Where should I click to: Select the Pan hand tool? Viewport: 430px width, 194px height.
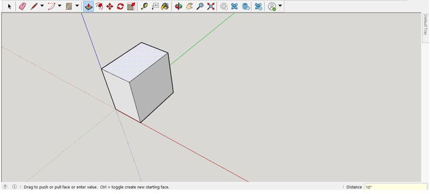pyautogui.click(x=189, y=7)
